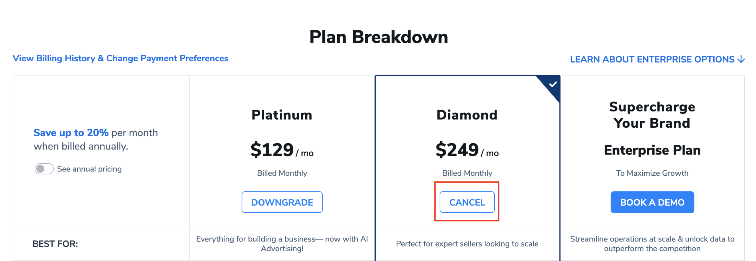Screen dimensions: 756x261
Task: Click the "Save up to 20%" text
Action: pos(71,133)
